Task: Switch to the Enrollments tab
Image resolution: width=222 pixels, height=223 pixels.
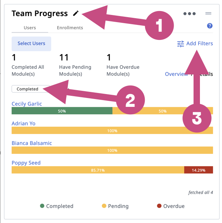Action: [x=70, y=28]
